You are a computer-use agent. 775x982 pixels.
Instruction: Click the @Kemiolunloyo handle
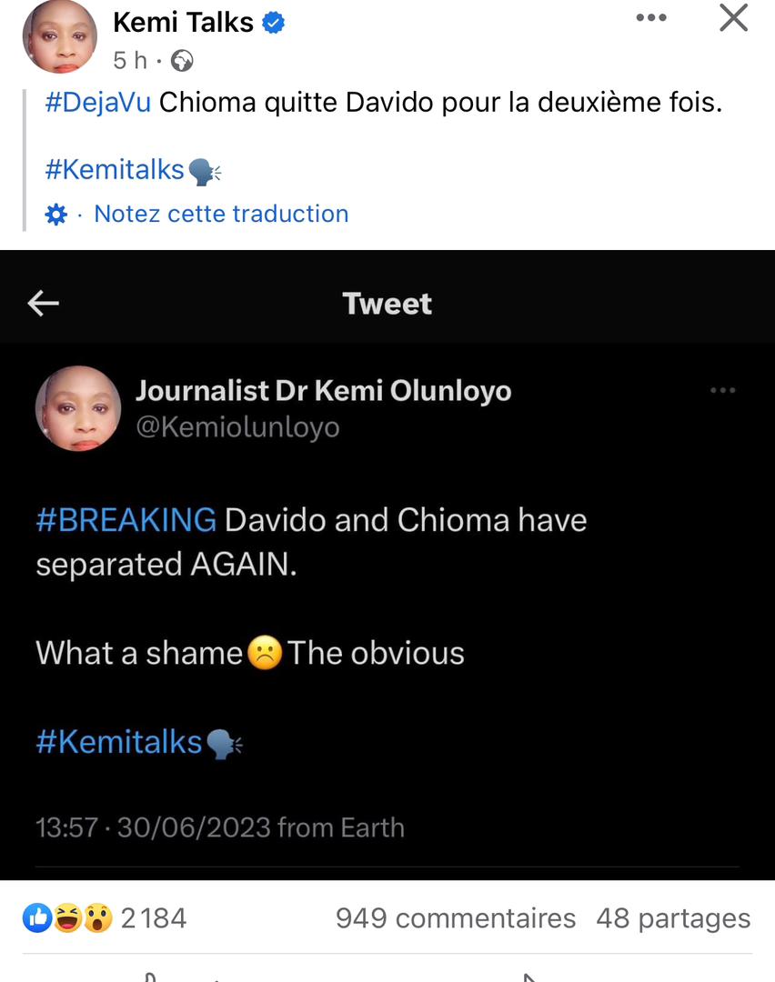click(x=237, y=427)
